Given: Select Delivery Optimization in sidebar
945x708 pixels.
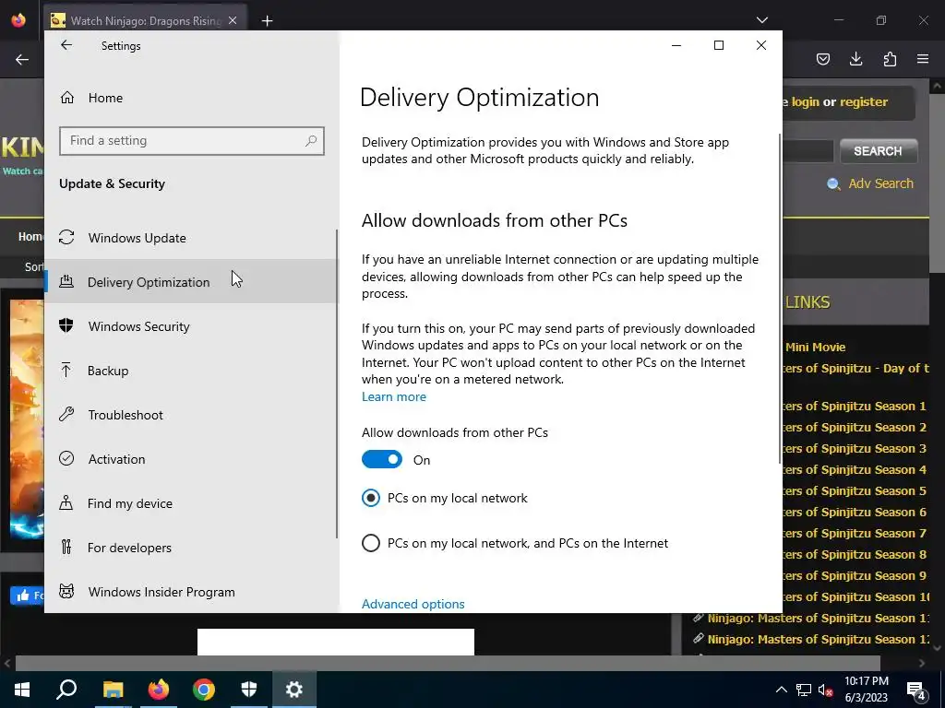Looking at the screenshot, I should (191, 282).
